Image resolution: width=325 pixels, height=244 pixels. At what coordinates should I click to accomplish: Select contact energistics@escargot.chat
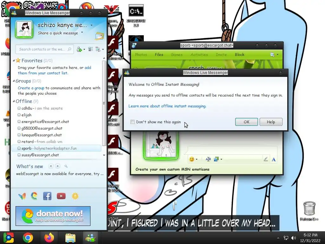click(x=56, y=122)
